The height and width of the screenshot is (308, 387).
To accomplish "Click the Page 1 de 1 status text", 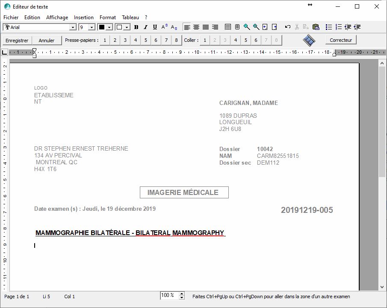I will point(17,296).
